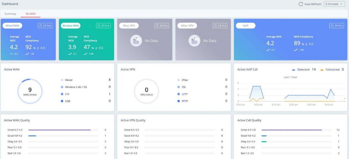This screenshot has height=159, width=349.
Task: Click the Good 4.0~4.2 WAN quality bar
Action: [x=63, y=136]
